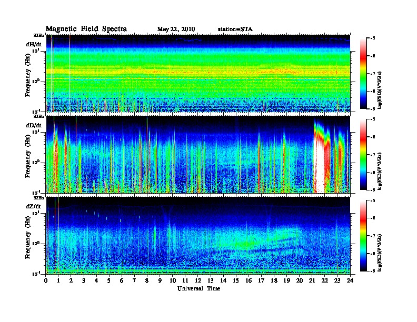Click the dZ/dt spectrogram plot area
The height and width of the screenshot is (322, 417).
point(198,235)
